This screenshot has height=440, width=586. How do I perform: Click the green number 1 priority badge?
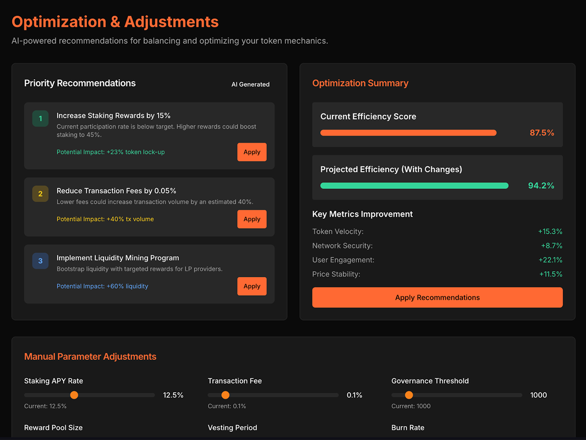[41, 119]
